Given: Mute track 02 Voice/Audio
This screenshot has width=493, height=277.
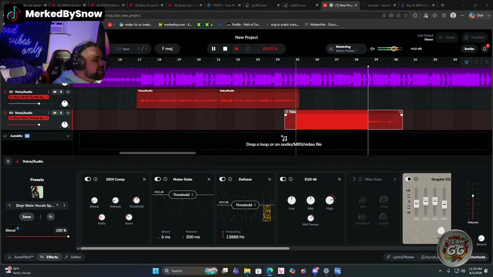Looking at the screenshot, I should 55,92.
